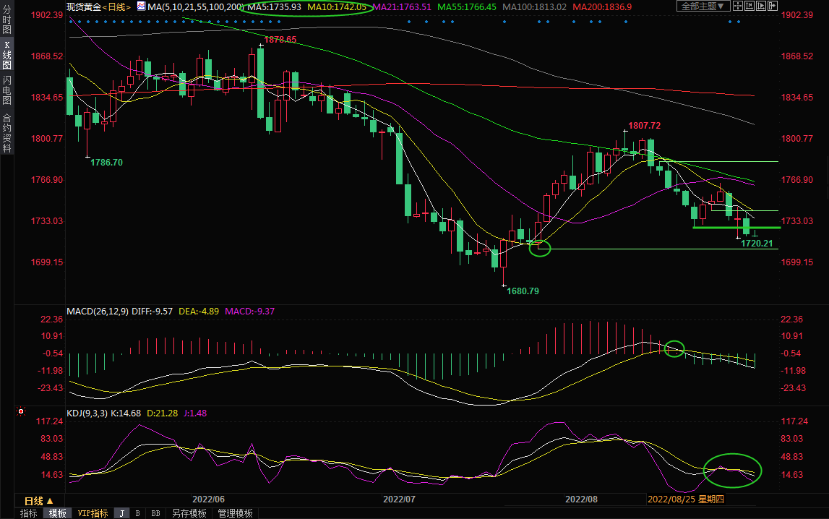Click the MACD(26,12,9) indicator label
The height and width of the screenshot is (519, 829).
pyautogui.click(x=97, y=312)
